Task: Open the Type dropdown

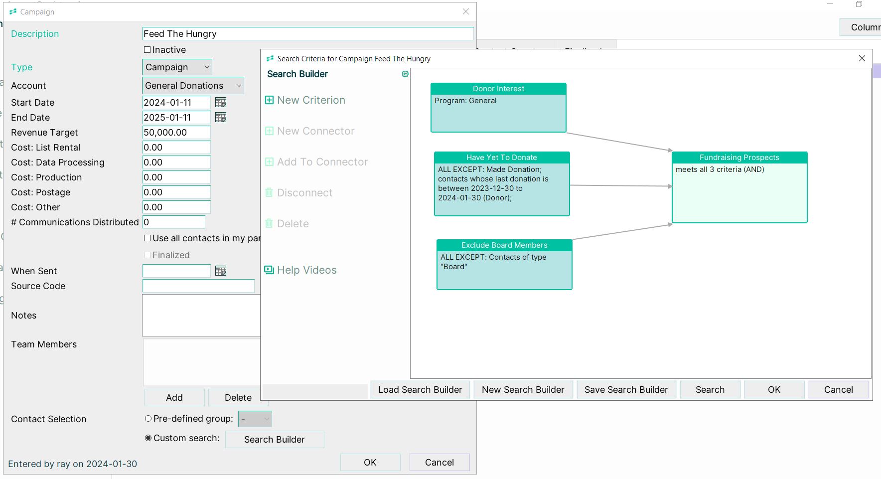Action: coord(177,67)
